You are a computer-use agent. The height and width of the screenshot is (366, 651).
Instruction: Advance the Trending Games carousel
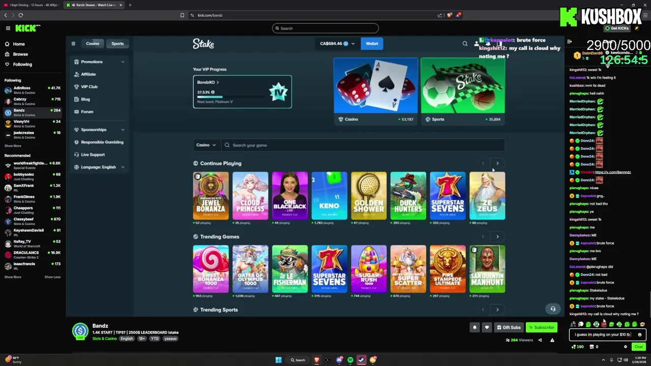pyautogui.click(x=497, y=236)
